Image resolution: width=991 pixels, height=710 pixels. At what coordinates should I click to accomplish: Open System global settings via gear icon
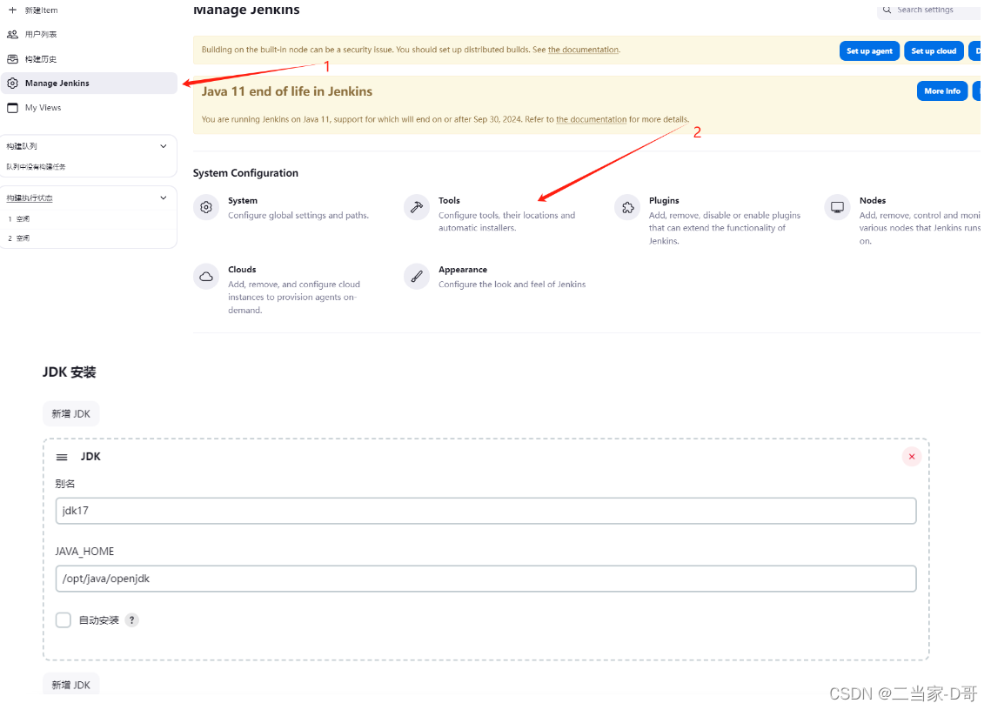[206, 207]
